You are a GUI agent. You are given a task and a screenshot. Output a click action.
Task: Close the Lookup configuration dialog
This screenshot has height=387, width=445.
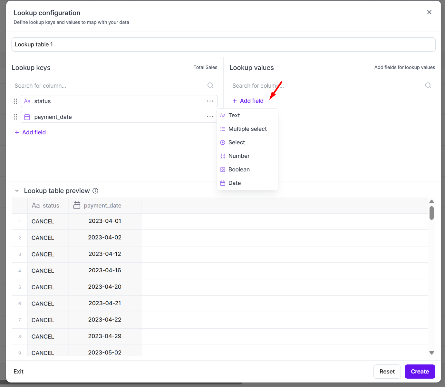[429, 12]
